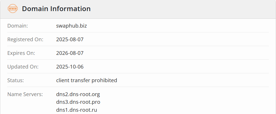Click the orange www globe icon
The width and height of the screenshot is (276, 114).
[13, 9]
